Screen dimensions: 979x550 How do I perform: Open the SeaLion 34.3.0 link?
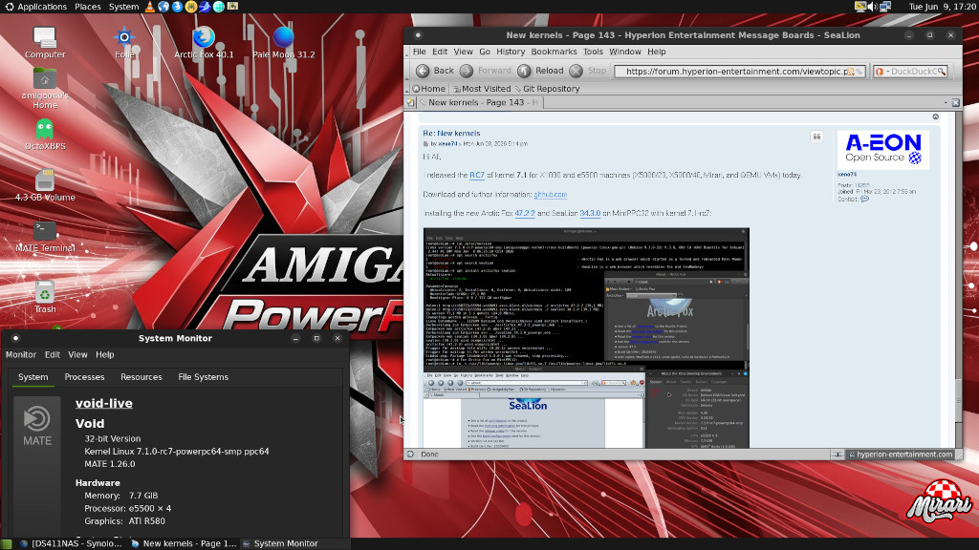(x=590, y=213)
